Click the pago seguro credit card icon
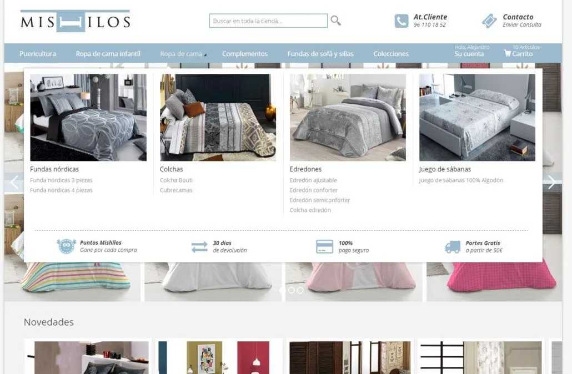 (324, 247)
